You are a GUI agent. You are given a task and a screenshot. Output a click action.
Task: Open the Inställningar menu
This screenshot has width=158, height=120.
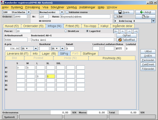[87, 7]
